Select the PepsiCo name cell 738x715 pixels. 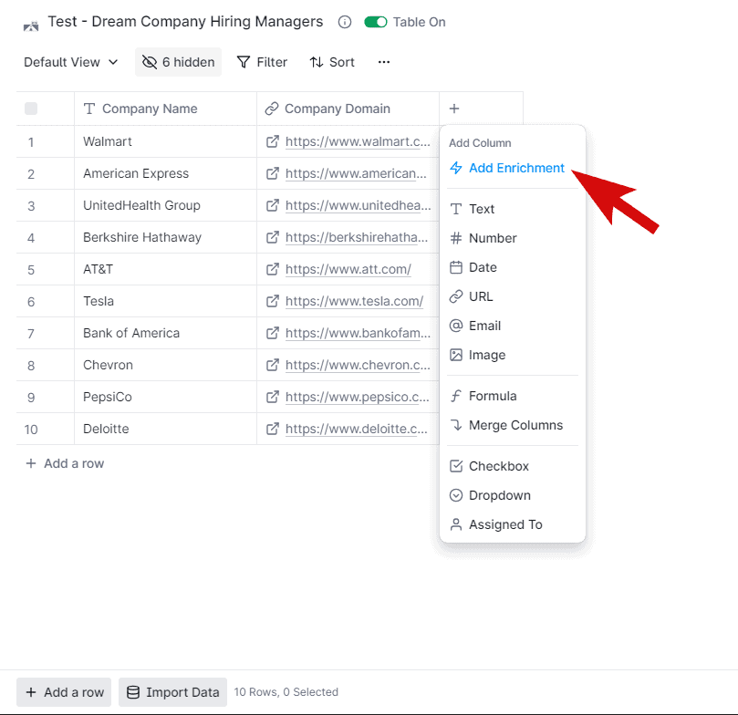point(165,397)
